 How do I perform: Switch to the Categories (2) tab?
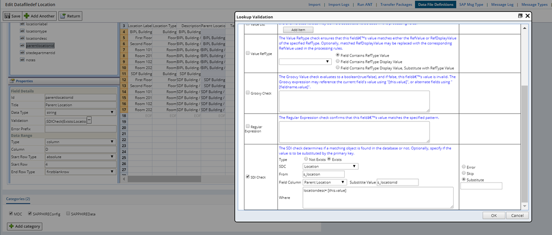18,199
